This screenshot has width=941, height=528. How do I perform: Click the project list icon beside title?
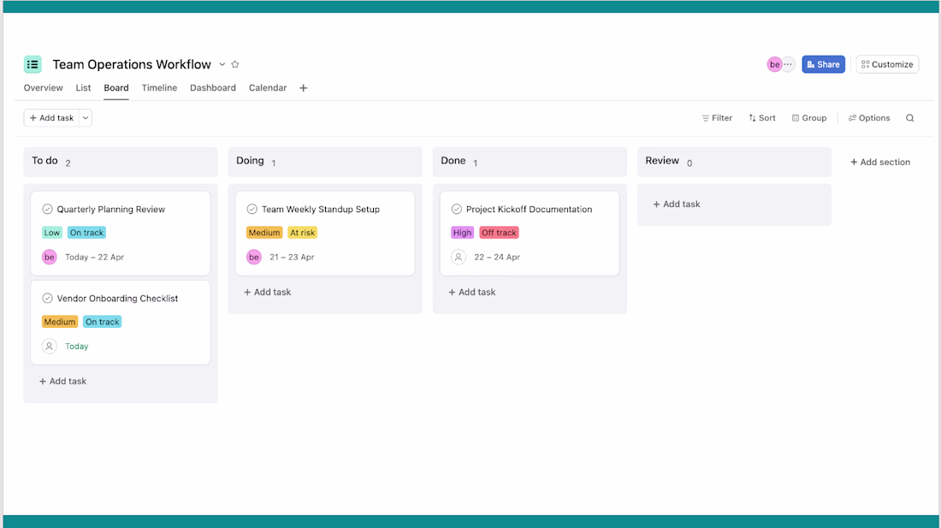pos(33,64)
